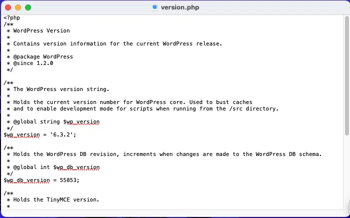Click the 'WordPress Version' comment line
This screenshot has height=218, width=350.
pyautogui.click(x=38, y=30)
